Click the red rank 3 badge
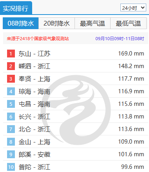 click(x=11, y=79)
